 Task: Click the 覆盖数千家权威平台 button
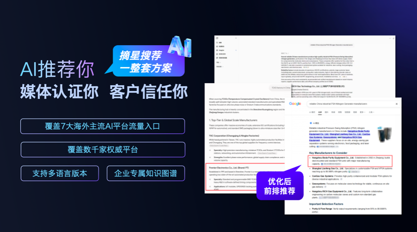point(103,149)
